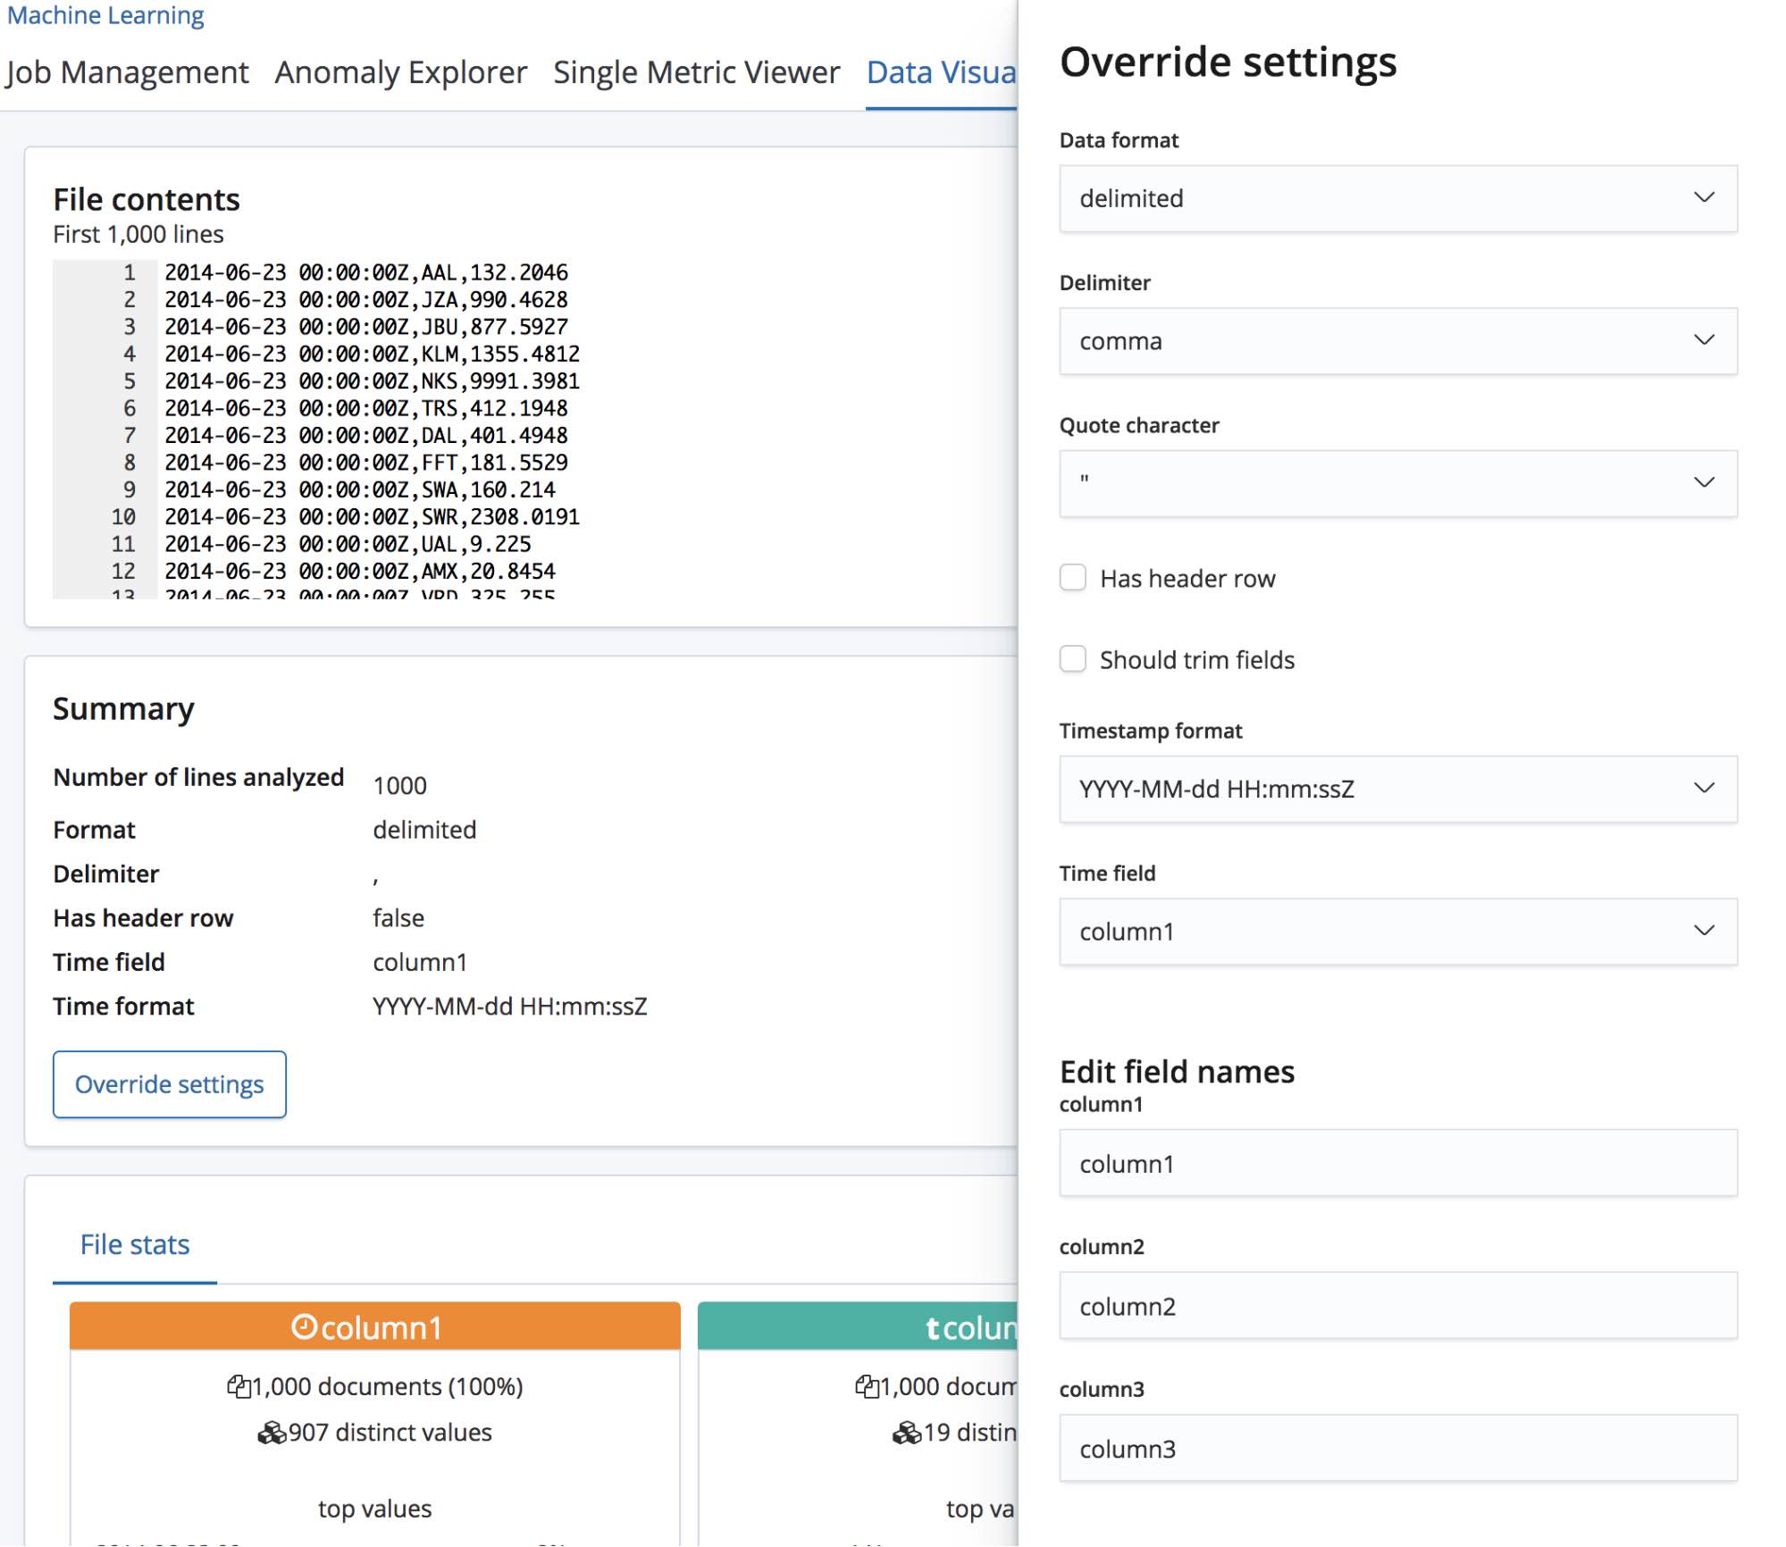Screen dimensions: 1786x1547
Task: Click the Override settings button
Action: (170, 1084)
